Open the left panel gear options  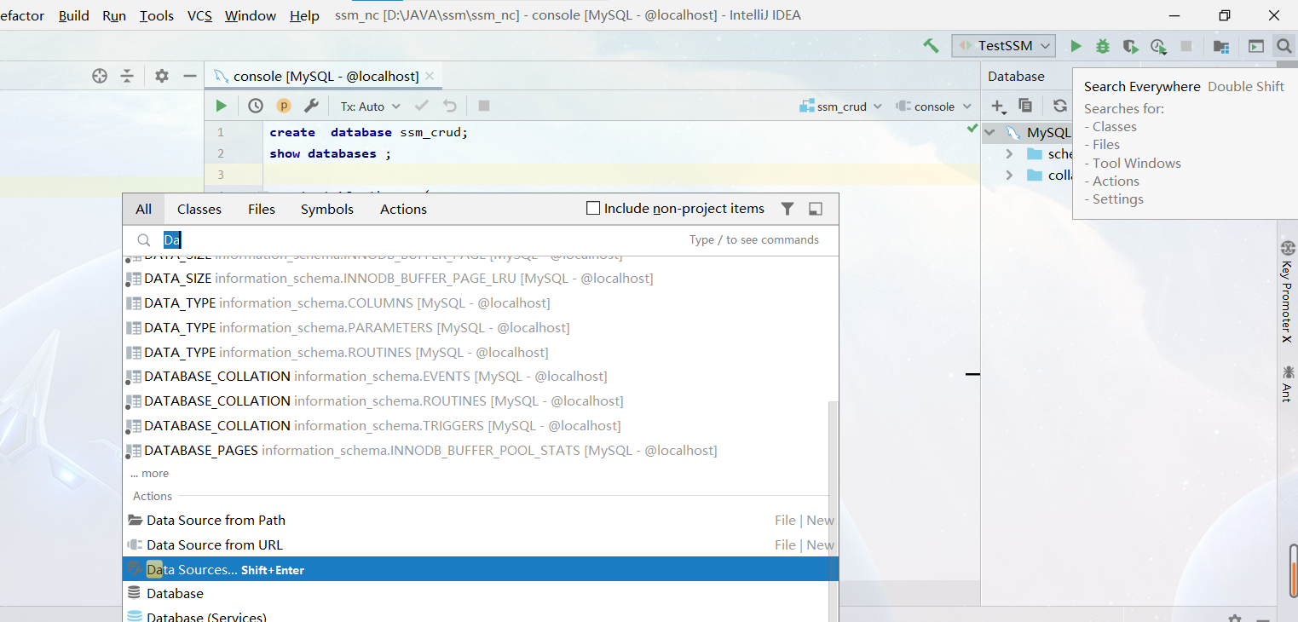click(x=162, y=76)
